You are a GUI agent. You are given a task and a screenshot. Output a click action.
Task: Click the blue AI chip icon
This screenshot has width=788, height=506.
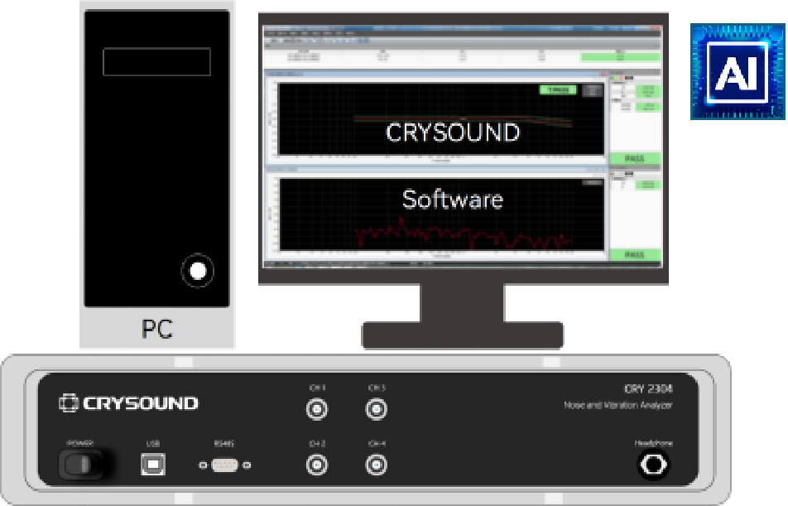[738, 71]
